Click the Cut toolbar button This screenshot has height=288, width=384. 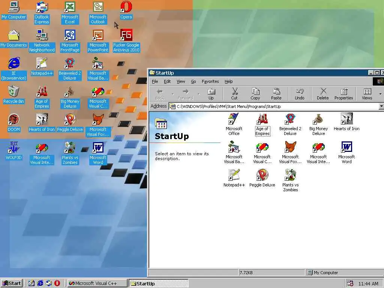(x=234, y=94)
